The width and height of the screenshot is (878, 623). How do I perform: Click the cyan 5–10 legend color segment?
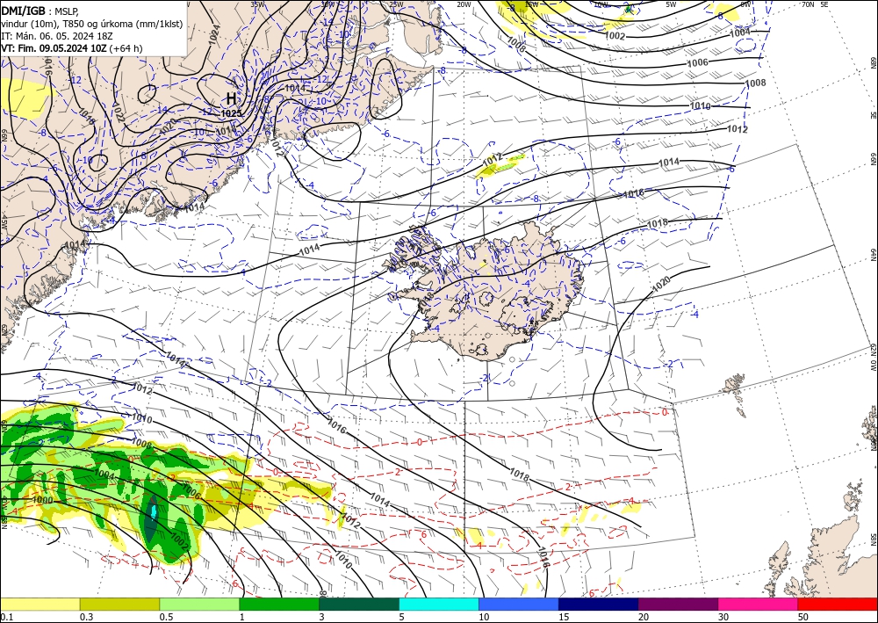point(439,604)
